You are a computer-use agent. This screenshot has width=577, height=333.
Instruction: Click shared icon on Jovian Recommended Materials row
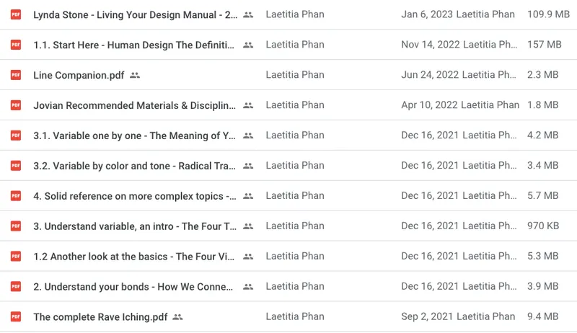coord(248,105)
